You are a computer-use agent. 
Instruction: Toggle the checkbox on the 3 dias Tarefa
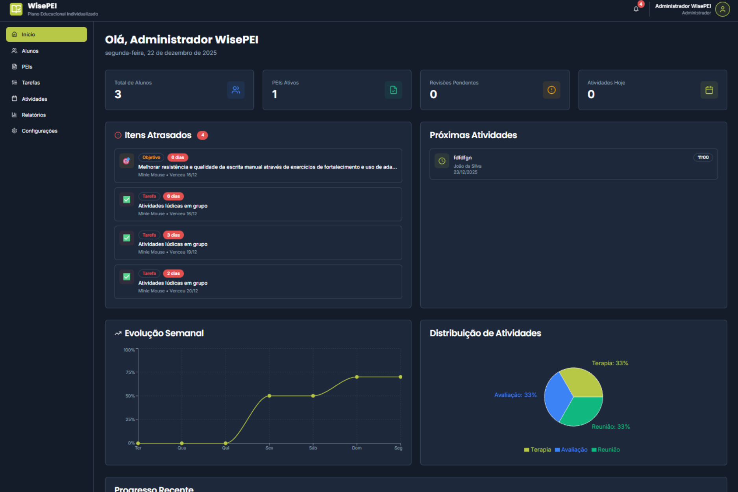[x=126, y=238]
